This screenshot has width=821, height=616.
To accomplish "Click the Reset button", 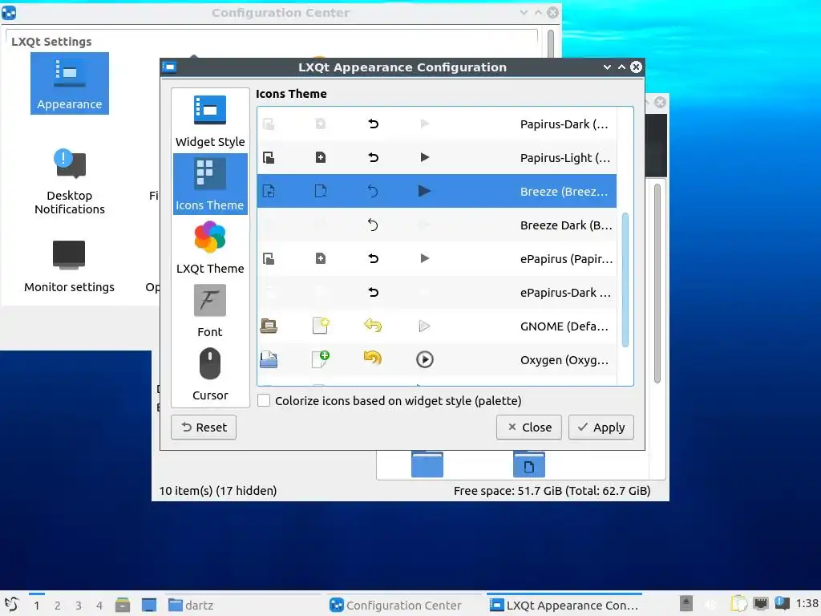I will coord(204,428).
